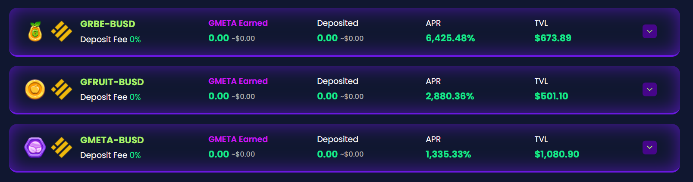
Task: Click the $1,080.90 TVL amount
Action: 557,154
